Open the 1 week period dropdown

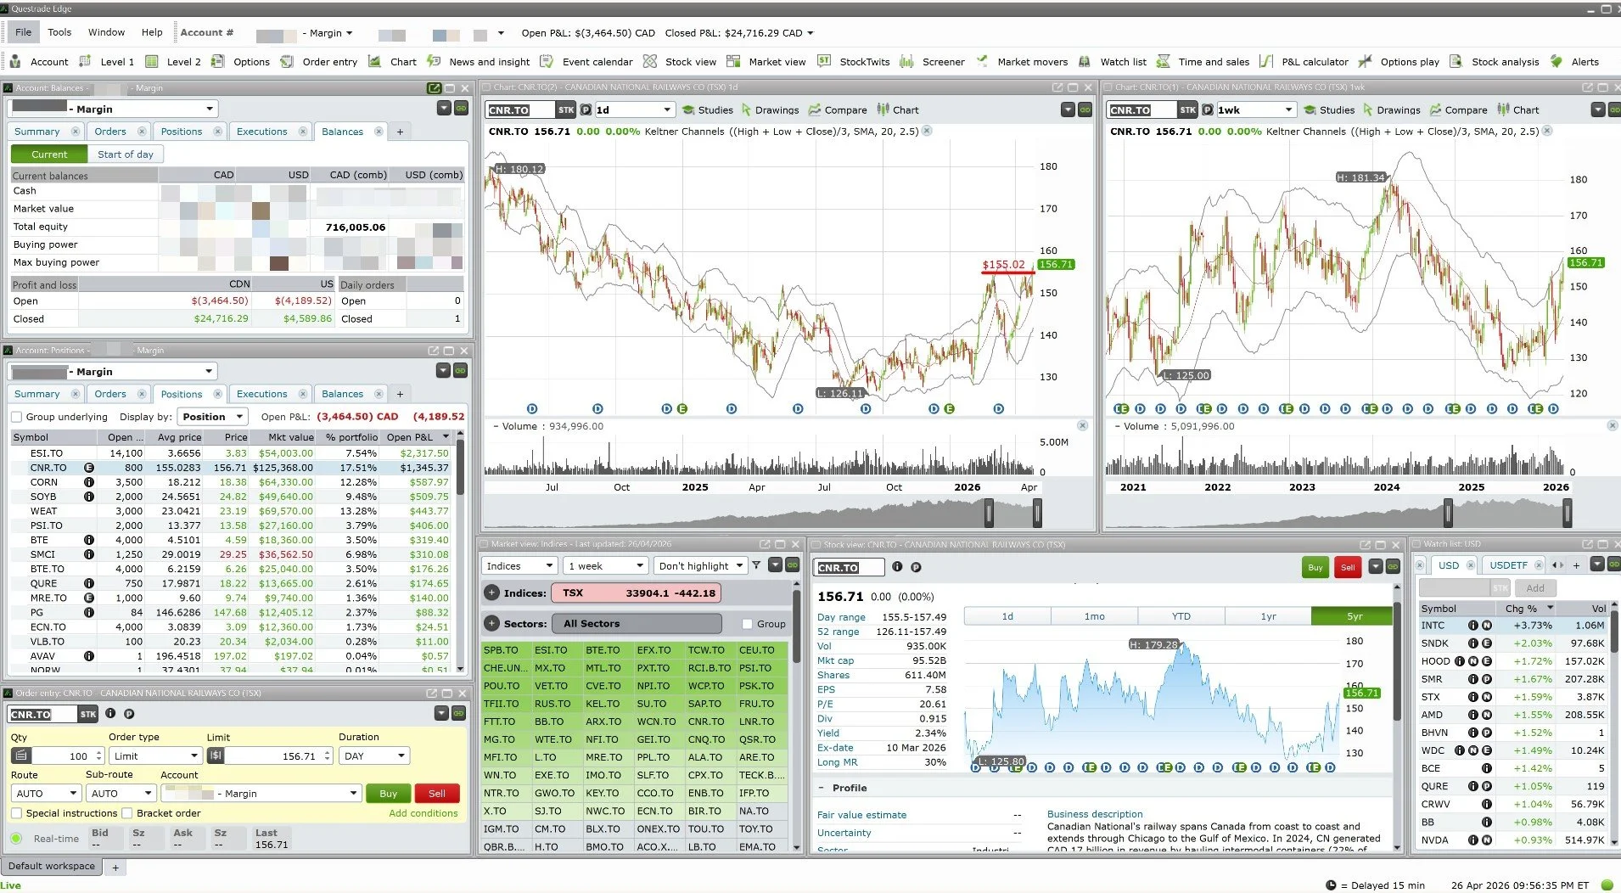click(606, 565)
